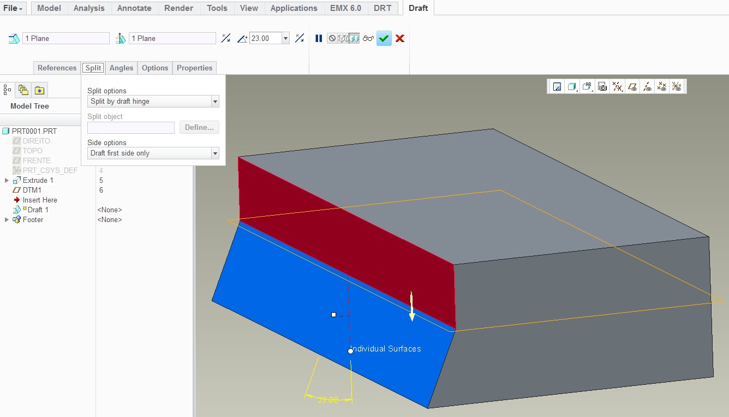
Task: Open the Applications ribbon tab
Action: tap(294, 8)
